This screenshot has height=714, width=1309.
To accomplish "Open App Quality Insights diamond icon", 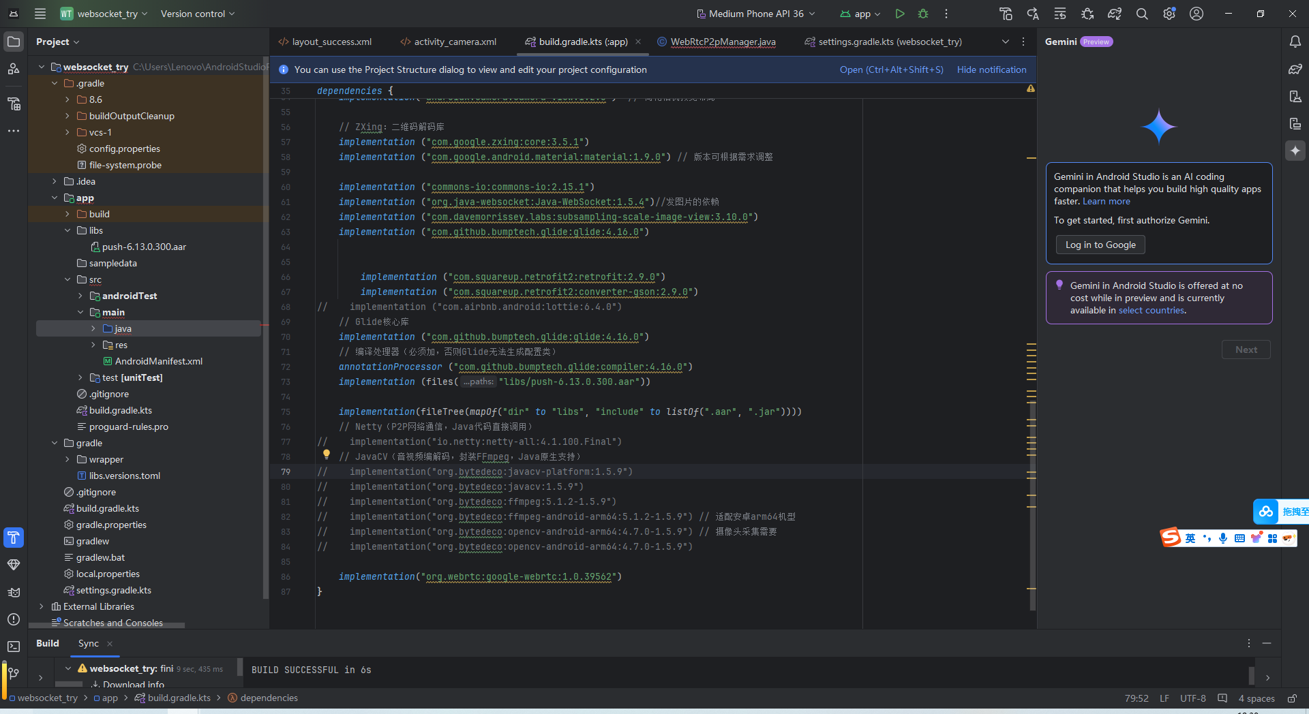I will pyautogui.click(x=14, y=565).
